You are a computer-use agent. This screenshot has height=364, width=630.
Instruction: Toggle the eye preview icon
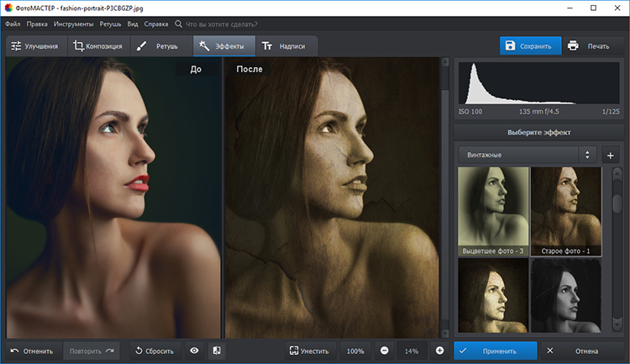click(x=194, y=351)
